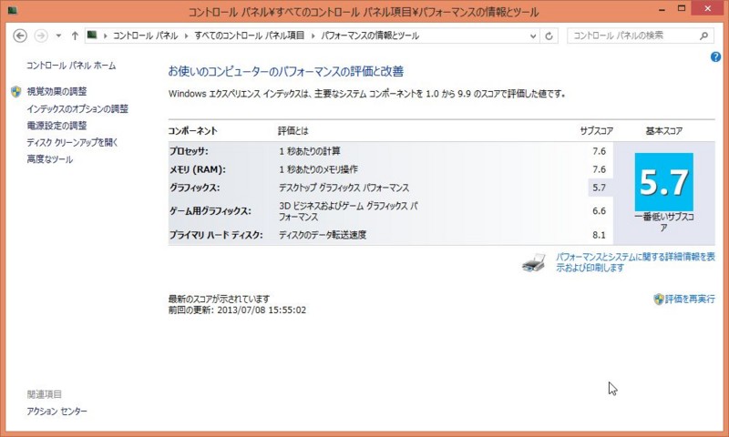The height and width of the screenshot is (437, 729).
Task: Click the search magnifier icon
Action: point(703,36)
